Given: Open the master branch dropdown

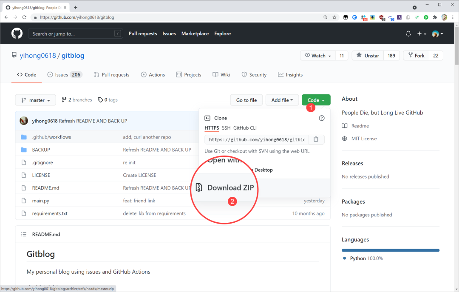Looking at the screenshot, I should tap(35, 99).
